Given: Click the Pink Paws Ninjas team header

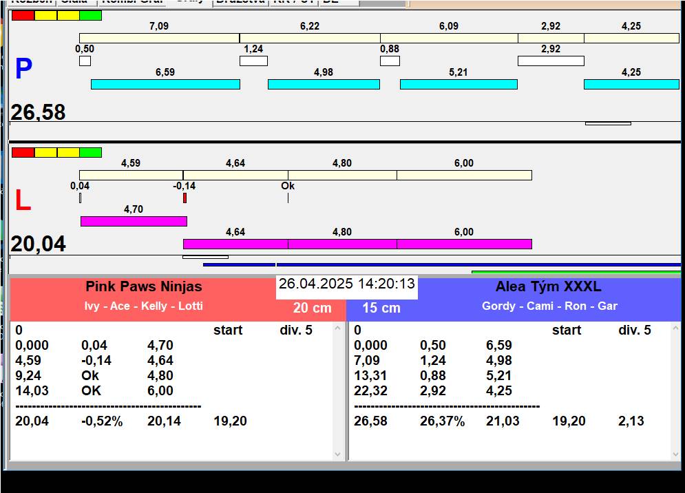Looking at the screenshot, I should click(143, 287).
